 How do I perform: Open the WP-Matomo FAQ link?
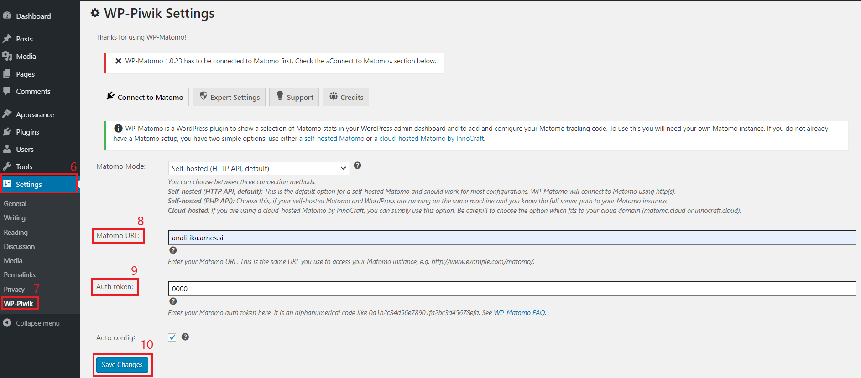click(x=519, y=313)
